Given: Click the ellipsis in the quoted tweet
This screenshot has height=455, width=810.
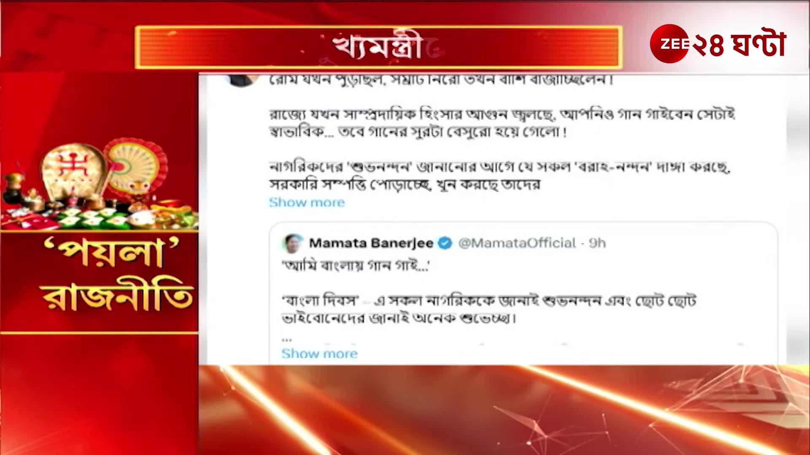Looking at the screenshot, I should click(286, 338).
